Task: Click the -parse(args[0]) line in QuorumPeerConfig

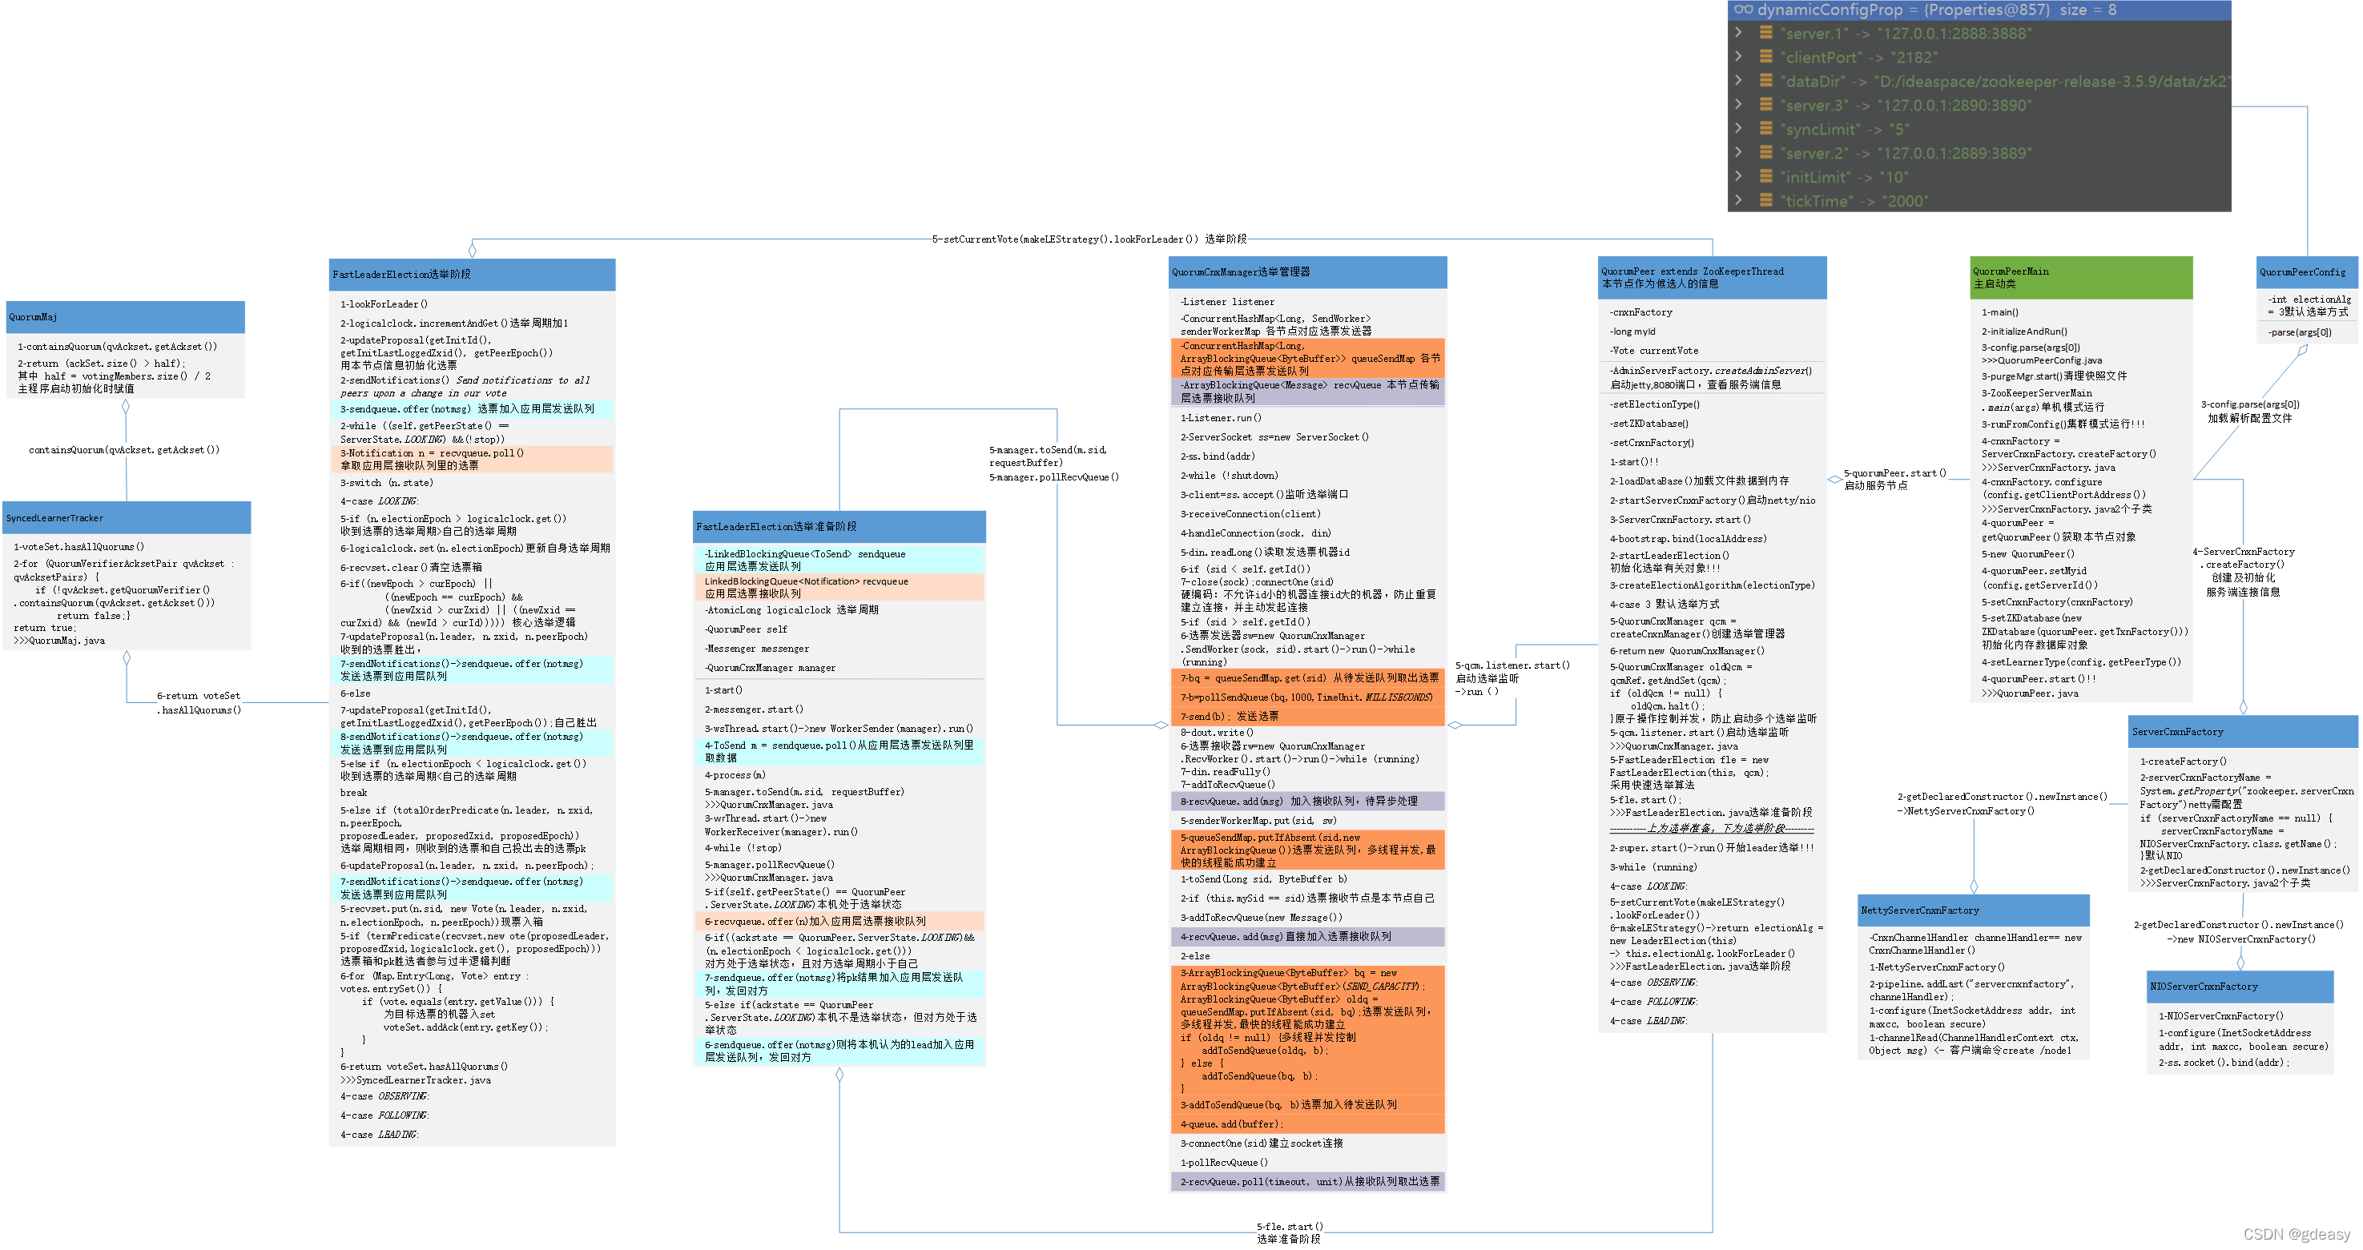Action: (2299, 333)
